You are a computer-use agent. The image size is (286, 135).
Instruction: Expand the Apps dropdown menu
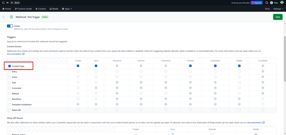[66, 9]
